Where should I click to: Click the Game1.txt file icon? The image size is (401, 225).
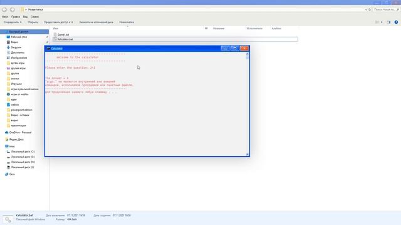point(55,34)
